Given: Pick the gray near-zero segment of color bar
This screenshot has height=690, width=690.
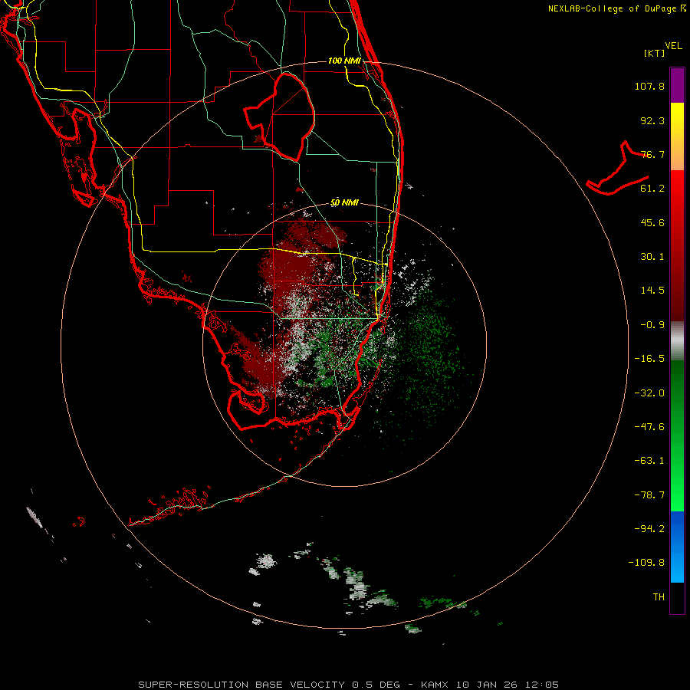Looking at the screenshot, I should tap(677, 341).
